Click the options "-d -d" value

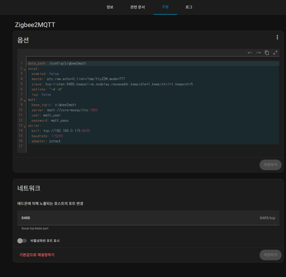coord(56,89)
